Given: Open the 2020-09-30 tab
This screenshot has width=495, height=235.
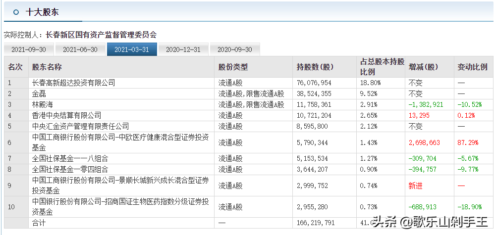Looking at the screenshot, I should [x=234, y=49].
